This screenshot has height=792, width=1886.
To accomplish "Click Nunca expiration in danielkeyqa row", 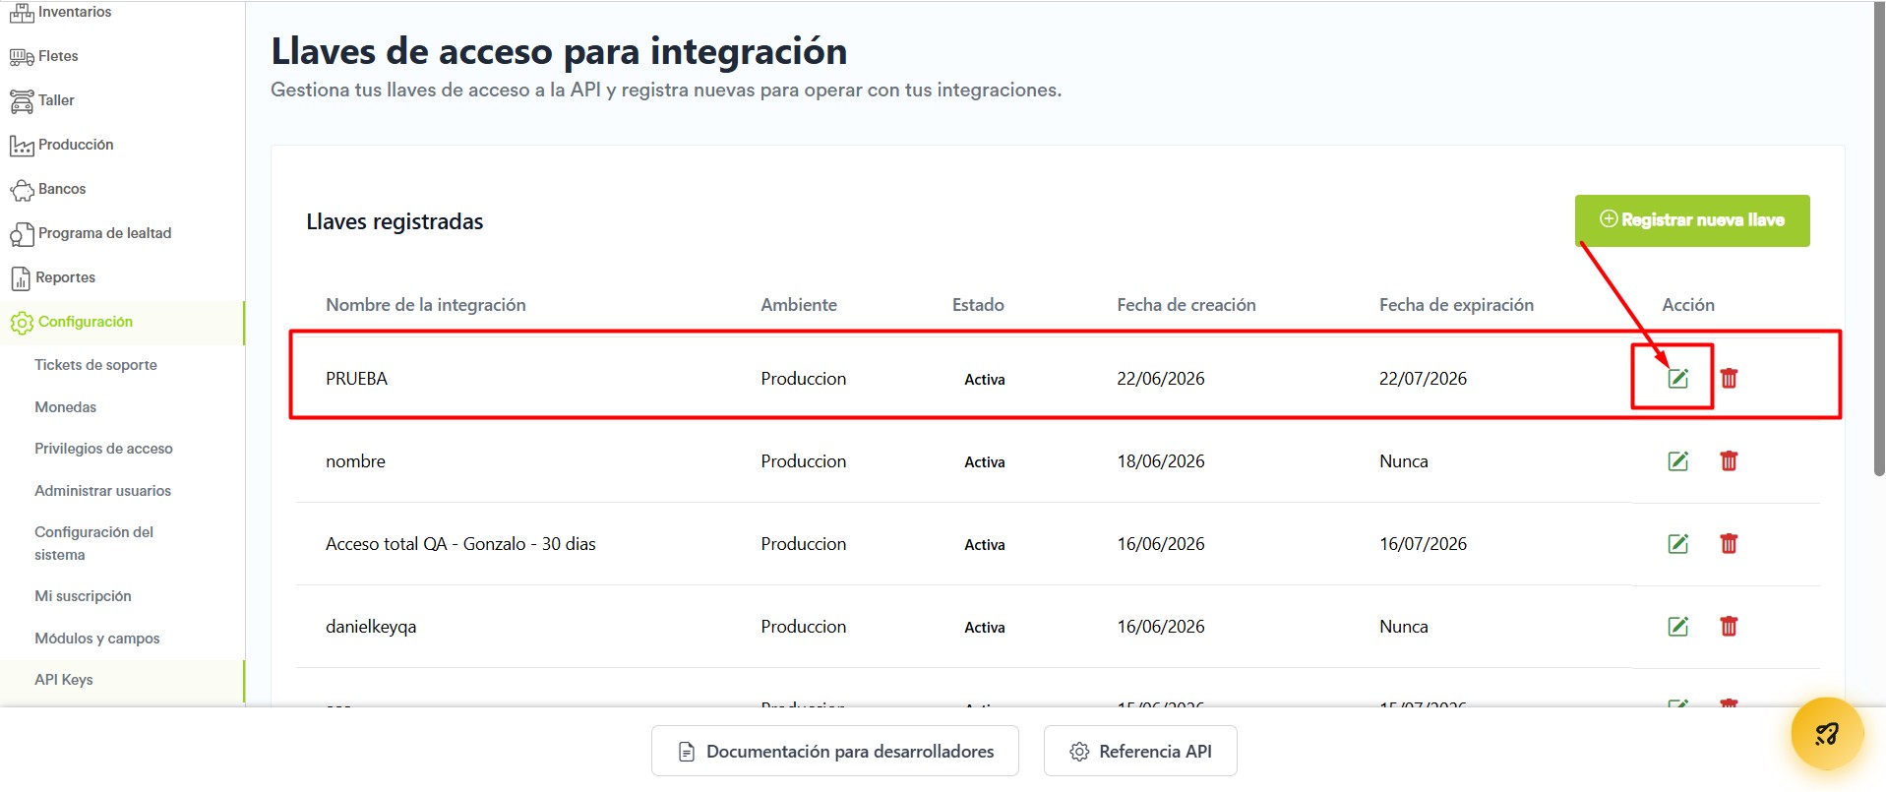I will coord(1404,627).
